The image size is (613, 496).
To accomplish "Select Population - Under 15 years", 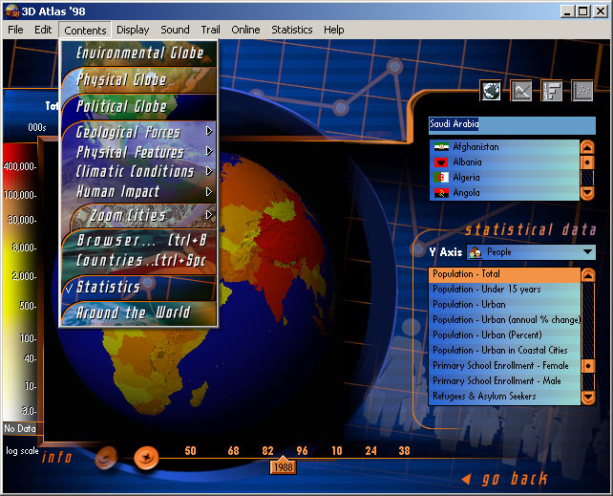I will [x=505, y=290].
